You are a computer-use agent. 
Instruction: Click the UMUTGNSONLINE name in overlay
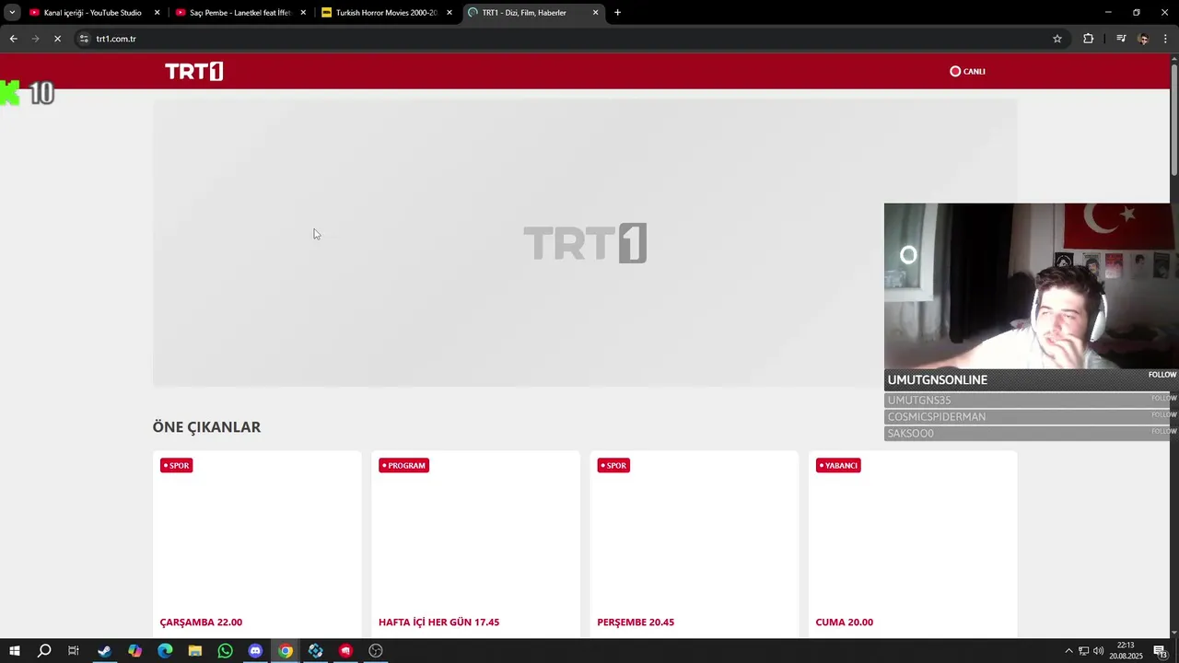pyautogui.click(x=937, y=379)
